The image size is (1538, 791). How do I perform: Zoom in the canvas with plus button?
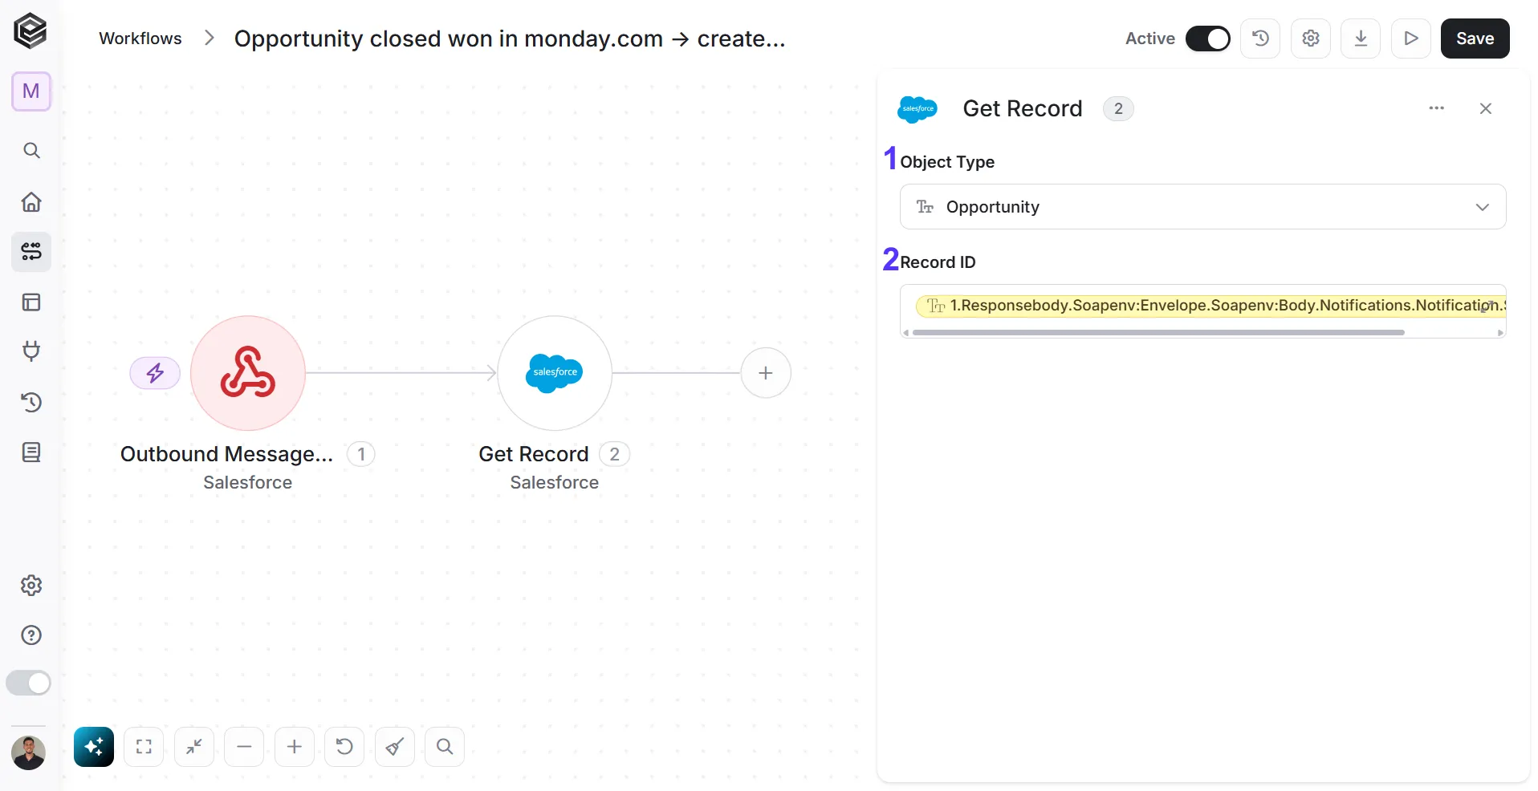(295, 747)
